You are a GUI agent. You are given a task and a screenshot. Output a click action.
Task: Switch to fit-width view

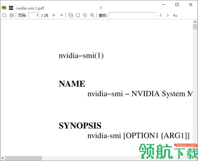click(x=71, y=15)
